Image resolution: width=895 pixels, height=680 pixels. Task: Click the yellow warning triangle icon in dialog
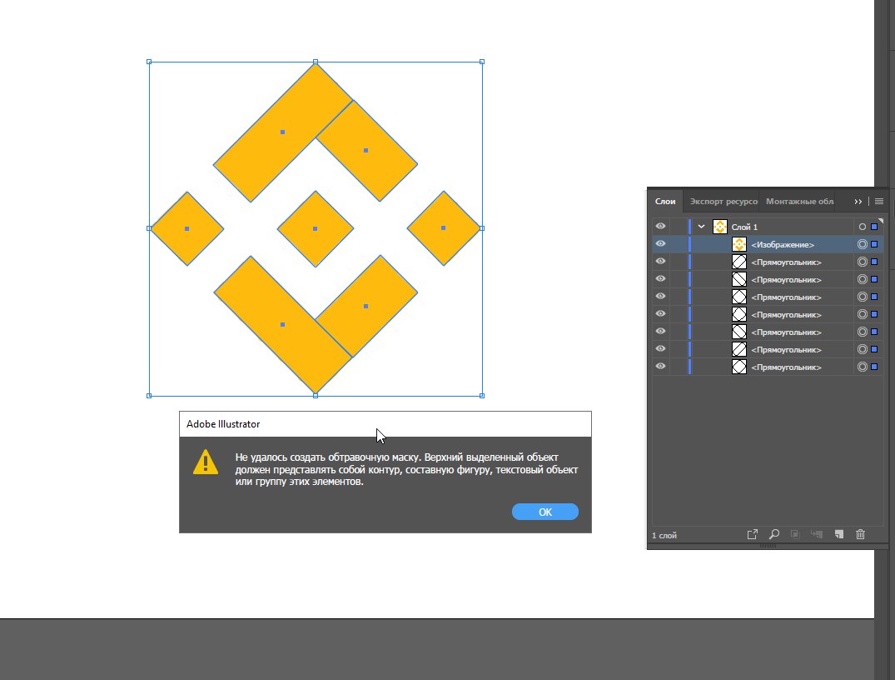coord(206,462)
